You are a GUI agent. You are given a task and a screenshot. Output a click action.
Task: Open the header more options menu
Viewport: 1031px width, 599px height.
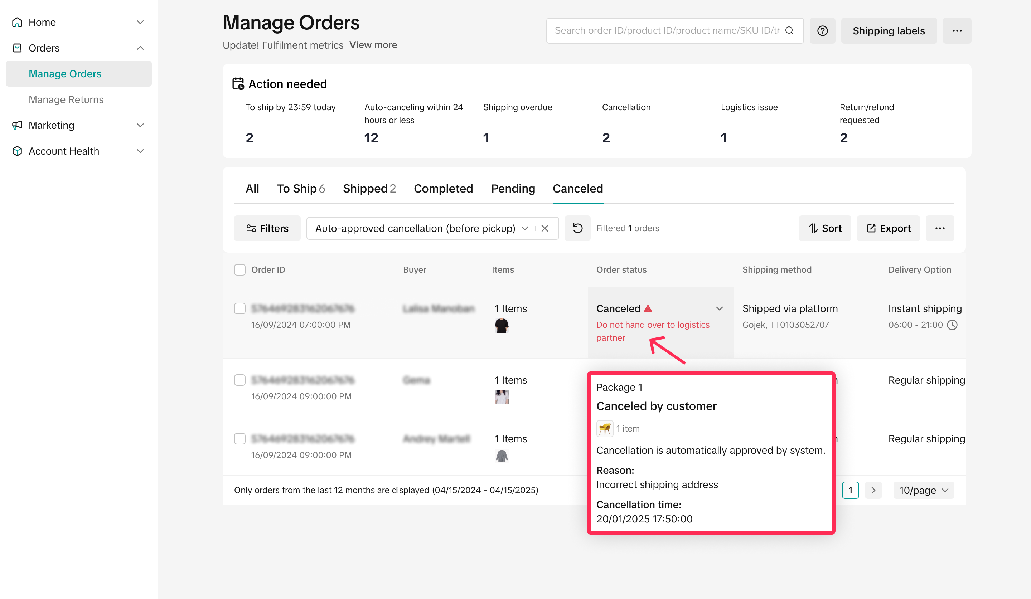point(957,31)
